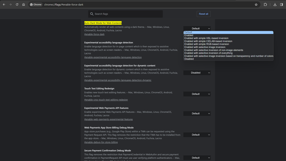Click the browser back arrow

(x=4, y=4)
